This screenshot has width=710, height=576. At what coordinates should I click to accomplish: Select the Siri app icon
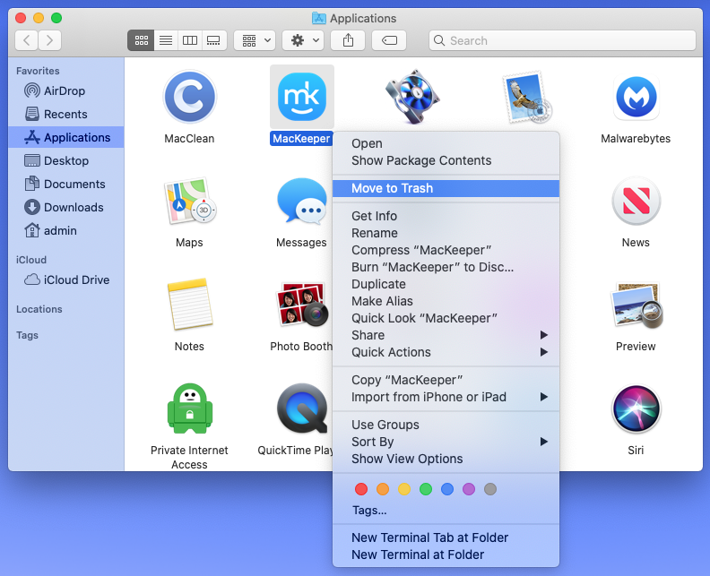tap(636, 408)
